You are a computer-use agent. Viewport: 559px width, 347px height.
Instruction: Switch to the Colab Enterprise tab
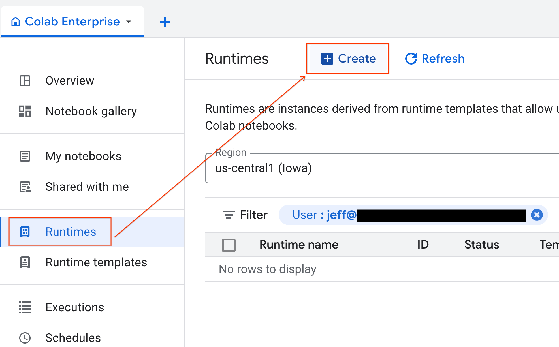tap(72, 21)
